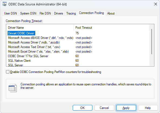Select the Connection Pooling tab
160x113 pixels.
coord(91,13)
